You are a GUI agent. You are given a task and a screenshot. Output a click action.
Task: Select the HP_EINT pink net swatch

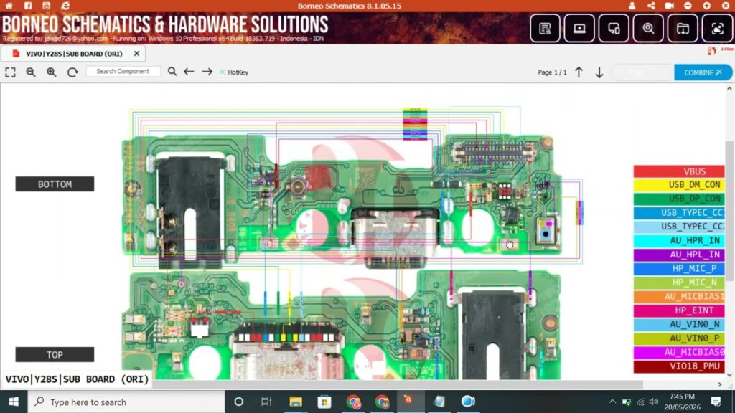pos(679,310)
